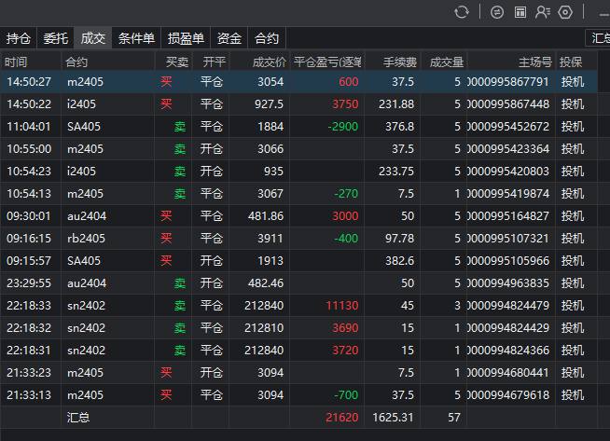
Task: Select the 09:16:15 rb2405 trade row
Action: [280, 239]
